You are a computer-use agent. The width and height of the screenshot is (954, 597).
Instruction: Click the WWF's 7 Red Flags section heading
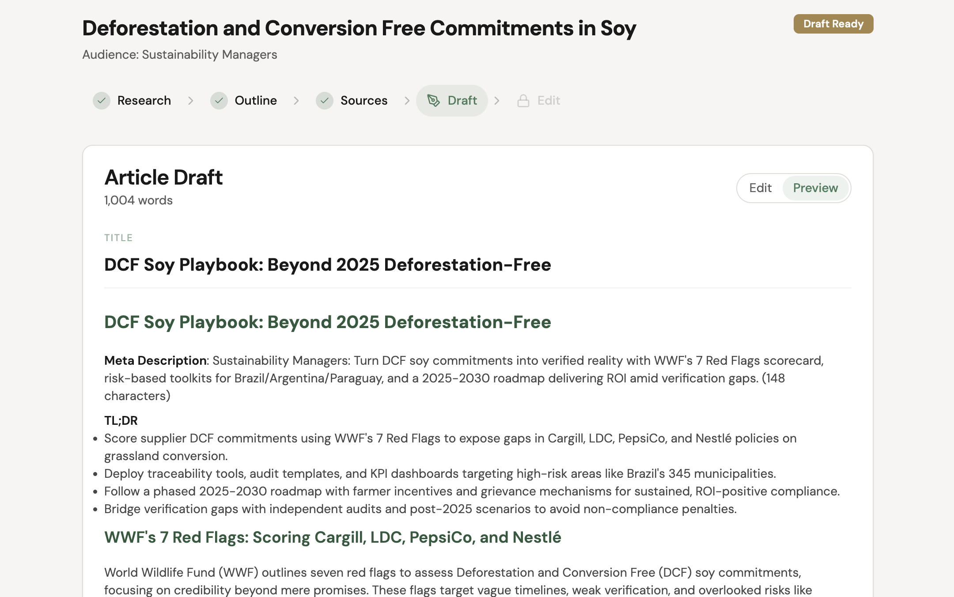[333, 537]
